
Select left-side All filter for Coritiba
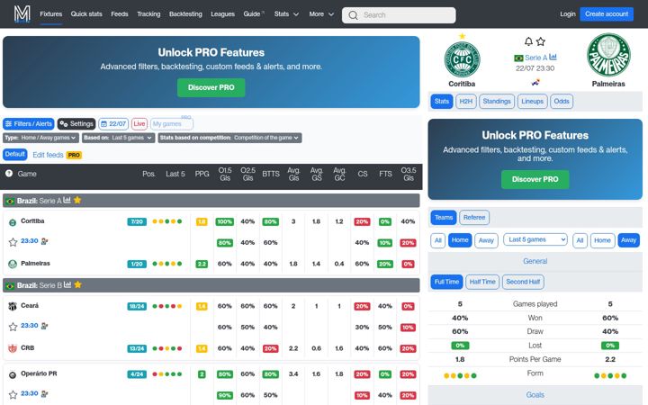point(438,240)
